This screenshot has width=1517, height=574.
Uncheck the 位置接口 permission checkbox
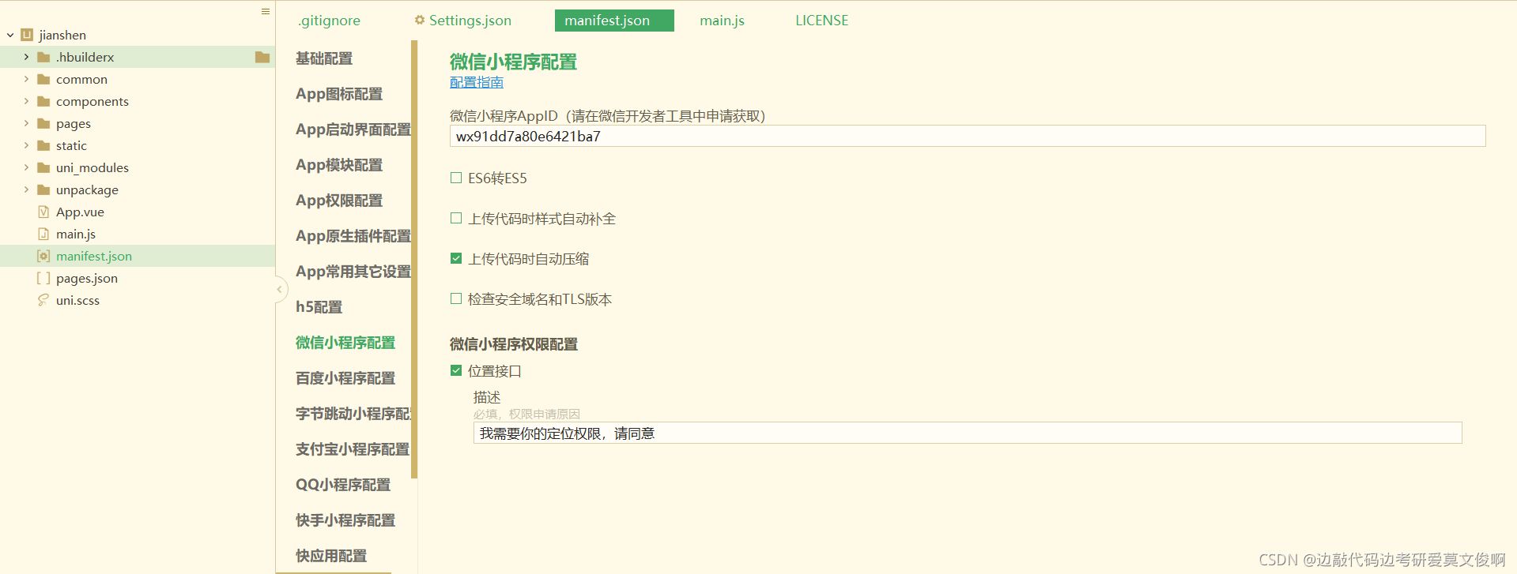coord(456,370)
